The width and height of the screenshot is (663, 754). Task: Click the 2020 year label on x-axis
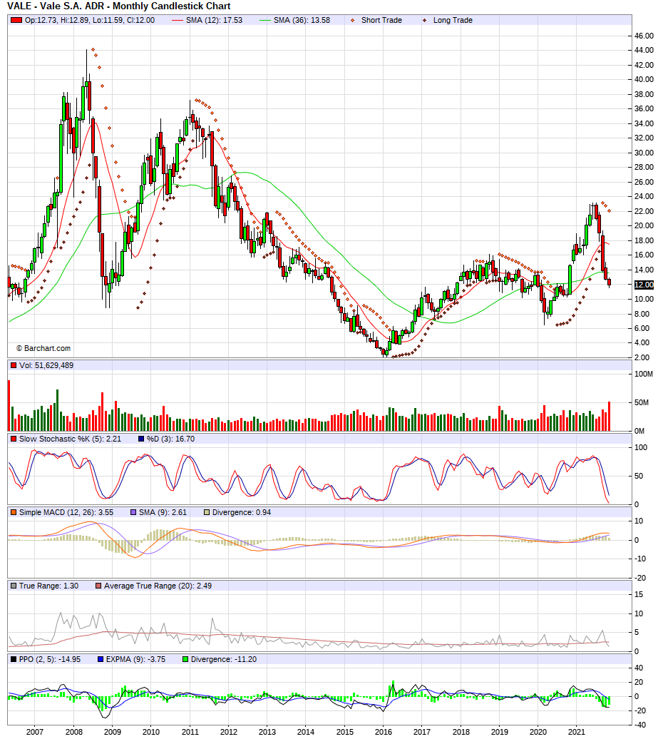[x=538, y=732]
